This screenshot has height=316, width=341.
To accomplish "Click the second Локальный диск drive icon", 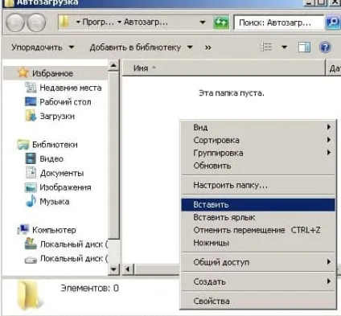I will 31,260.
